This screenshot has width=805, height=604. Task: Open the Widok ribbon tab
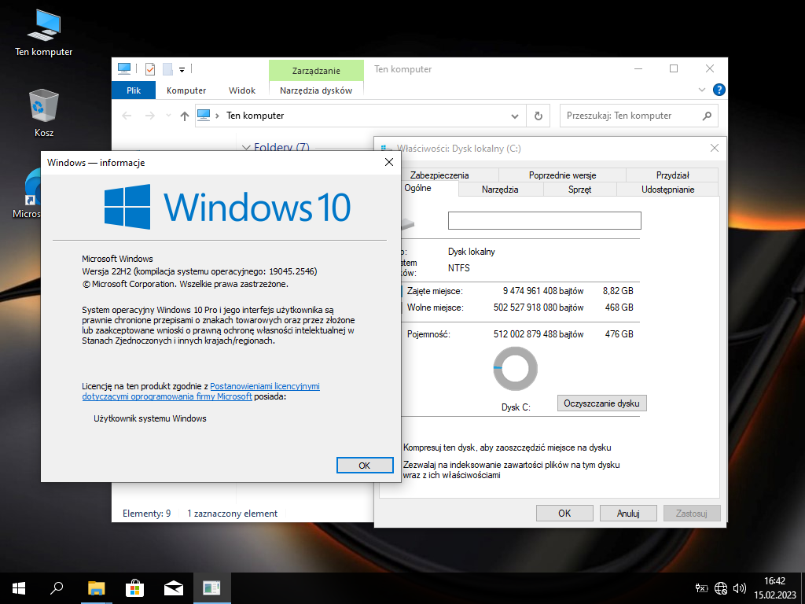242,90
